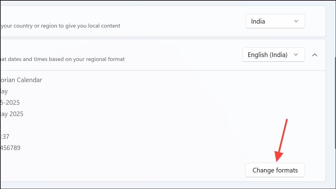This screenshot has width=336, height=189.
Task: Click the chevron inside the India dropdown
Action: point(296,21)
